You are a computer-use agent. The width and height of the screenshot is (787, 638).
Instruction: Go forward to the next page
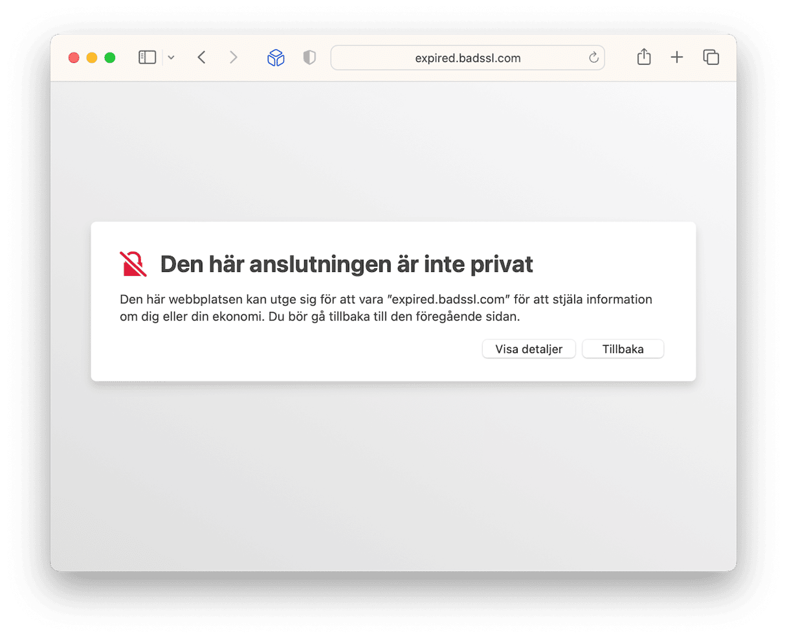[x=233, y=58]
